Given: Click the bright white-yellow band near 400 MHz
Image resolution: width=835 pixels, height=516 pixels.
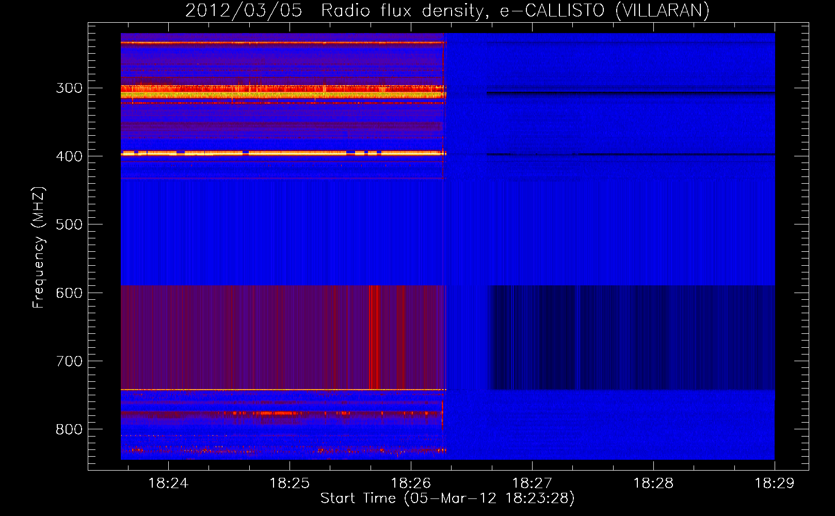Looking at the screenshot, I should (282, 153).
